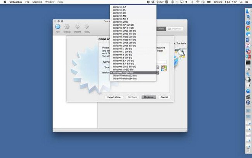Open the Type dropdown arrows

tap(158, 67)
